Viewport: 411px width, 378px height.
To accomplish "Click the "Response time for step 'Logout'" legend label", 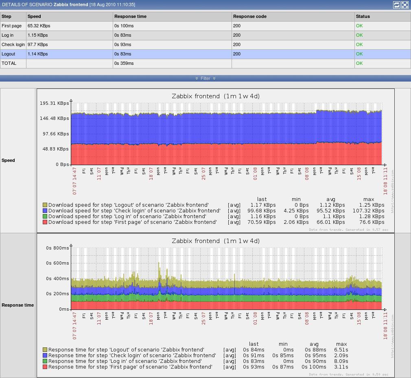I will [126, 349].
